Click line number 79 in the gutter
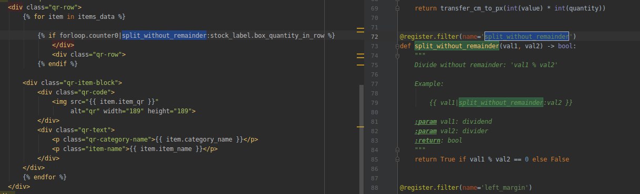 (374, 103)
